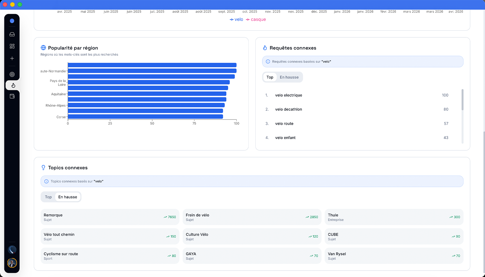Click the circular assistant icon above the avatar
The image size is (485, 277).
12,250
